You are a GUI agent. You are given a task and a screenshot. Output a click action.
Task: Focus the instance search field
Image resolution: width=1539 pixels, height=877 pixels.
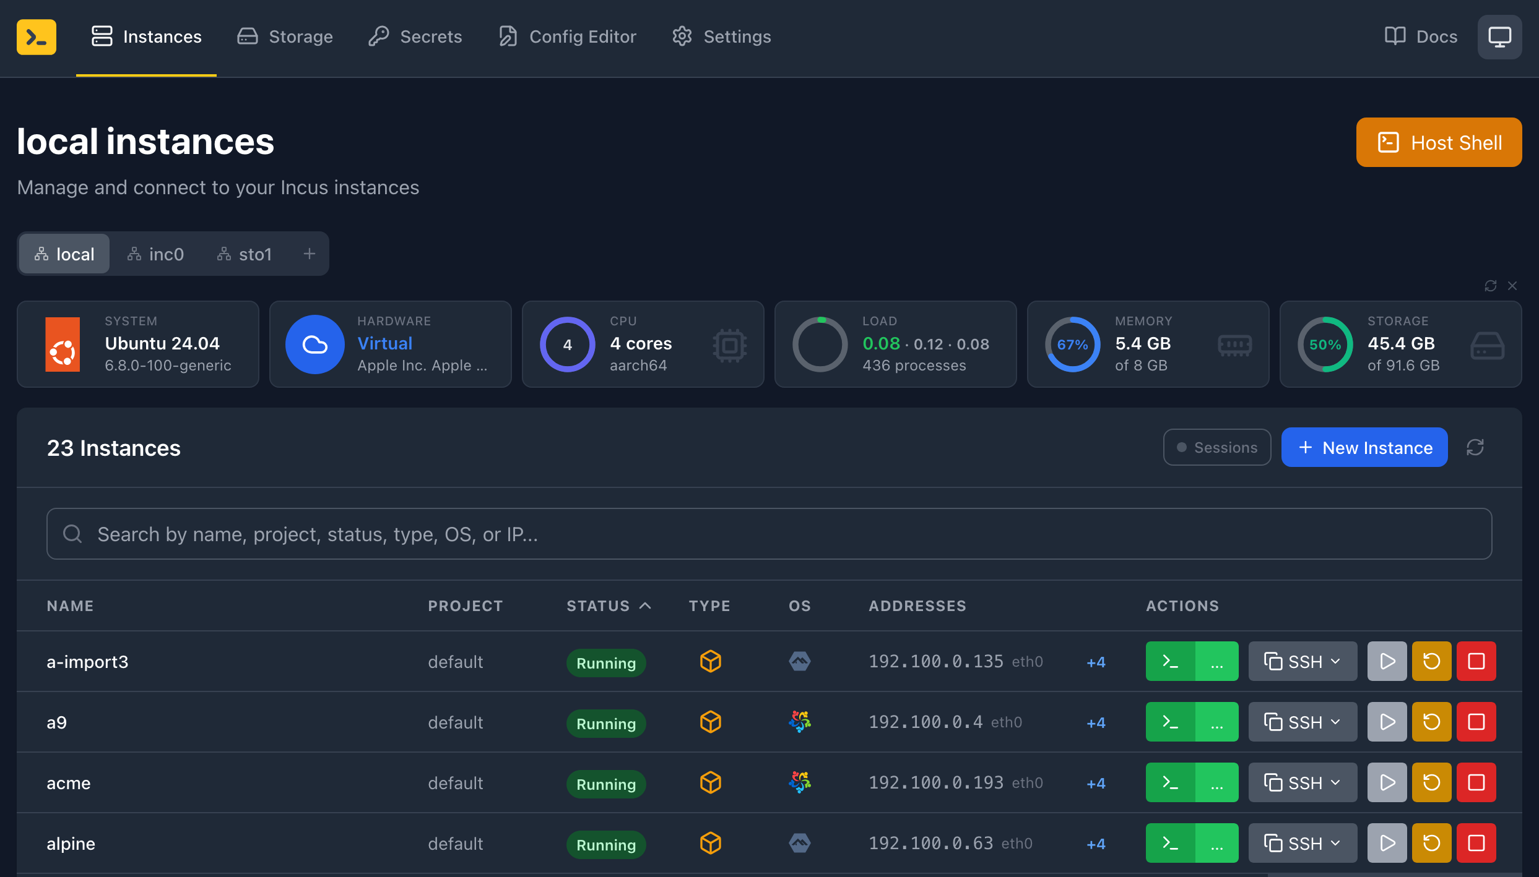point(769,534)
